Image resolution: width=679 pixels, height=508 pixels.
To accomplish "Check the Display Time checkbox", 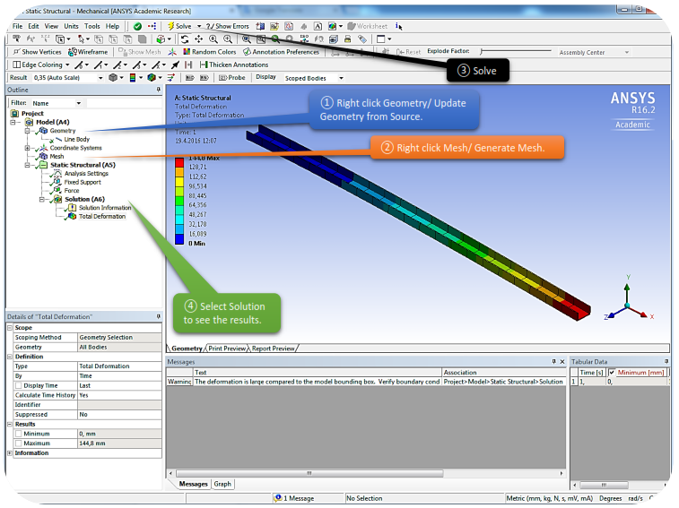I will 19,385.
